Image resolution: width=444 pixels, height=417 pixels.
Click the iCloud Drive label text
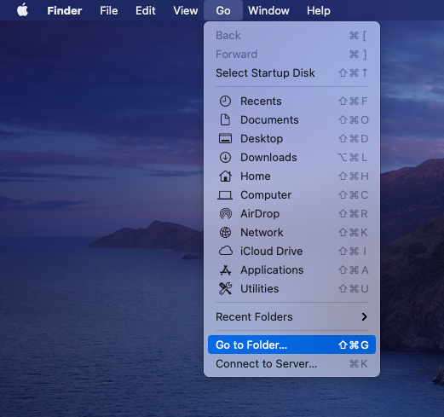click(272, 252)
